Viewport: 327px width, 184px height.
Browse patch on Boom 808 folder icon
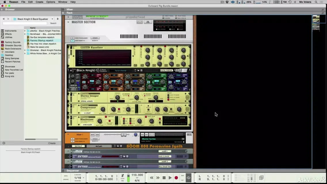point(118,146)
